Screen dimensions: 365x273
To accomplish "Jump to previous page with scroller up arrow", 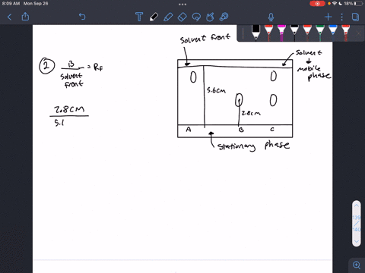I will click(x=357, y=206).
